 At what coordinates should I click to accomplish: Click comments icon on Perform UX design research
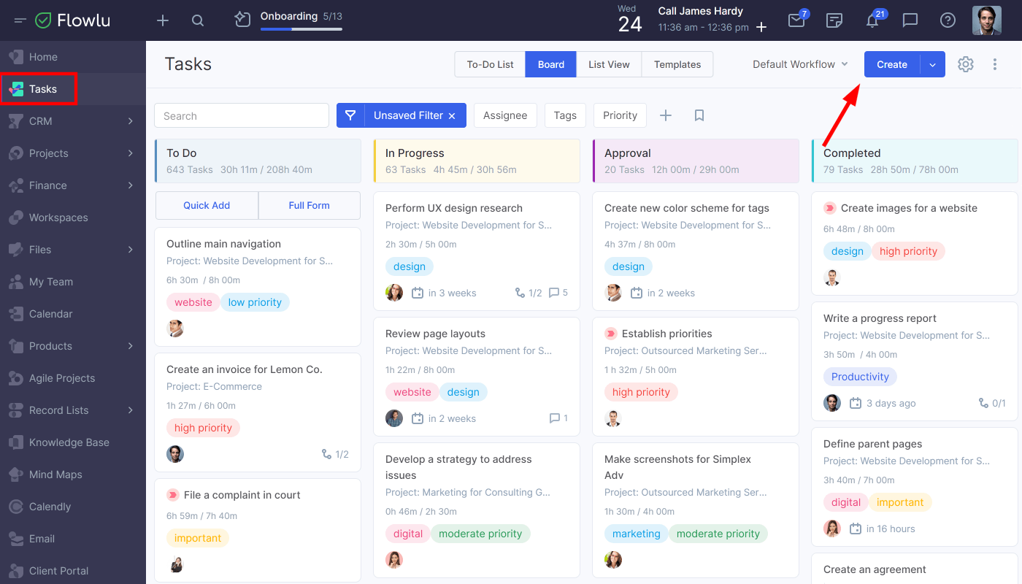(x=554, y=293)
